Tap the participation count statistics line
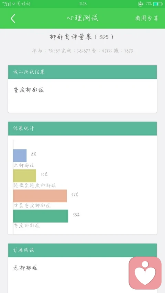This screenshot has width=165, height=293. click(82, 51)
